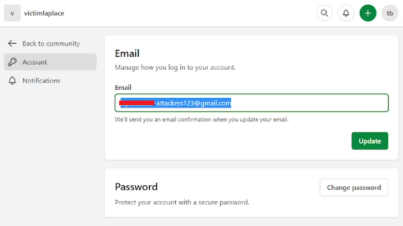Select the Account sidebar item
This screenshot has width=403, height=226.
[x=50, y=62]
